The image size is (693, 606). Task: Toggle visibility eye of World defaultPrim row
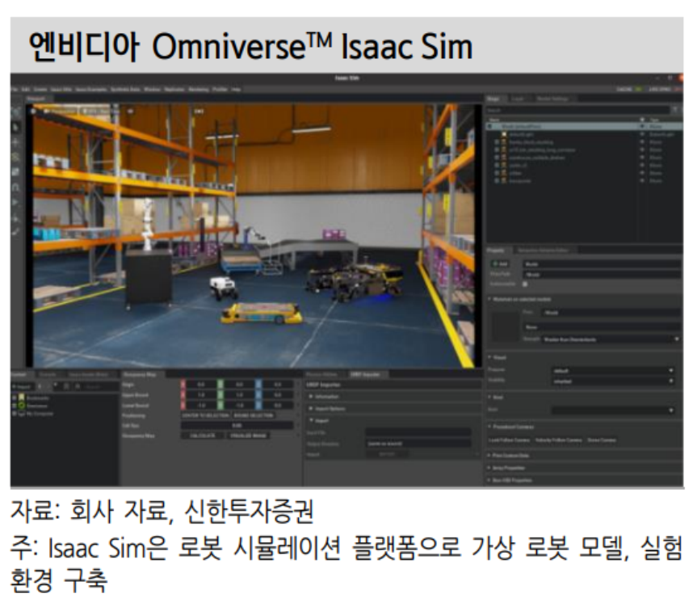642,126
